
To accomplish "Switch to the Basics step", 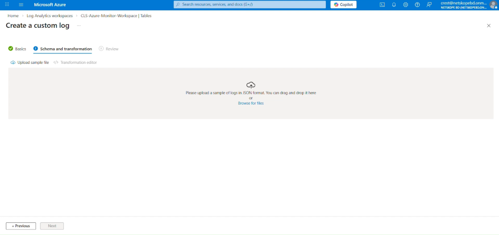I will click(17, 49).
